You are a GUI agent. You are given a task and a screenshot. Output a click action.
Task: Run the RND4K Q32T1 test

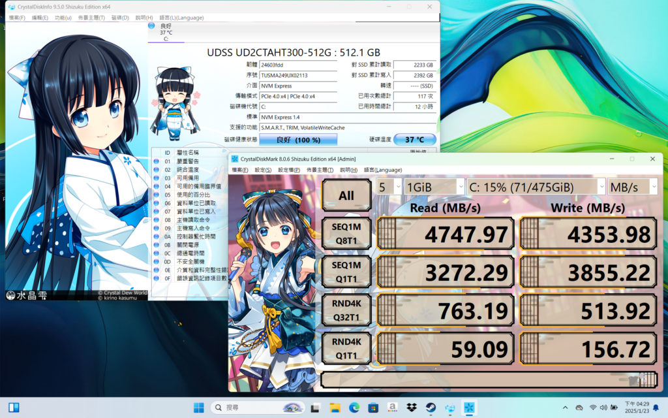(x=346, y=310)
